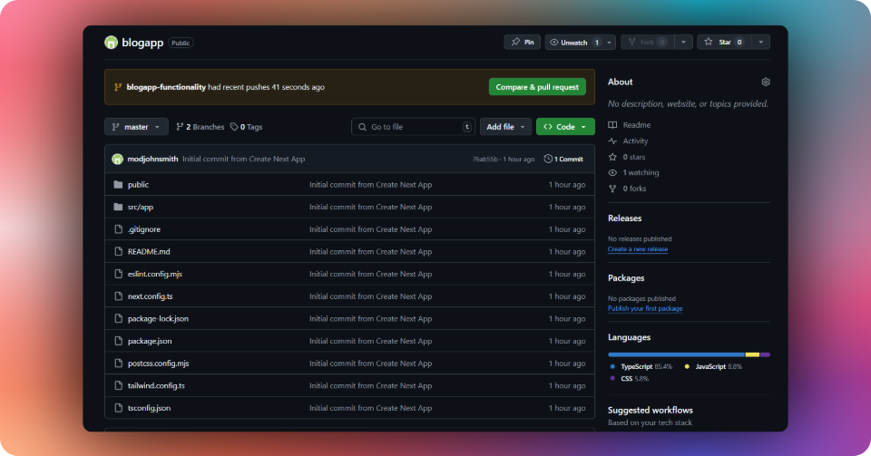Open the 76ab55b commit hash
Screen dimensions: 871x456
pyautogui.click(x=484, y=160)
